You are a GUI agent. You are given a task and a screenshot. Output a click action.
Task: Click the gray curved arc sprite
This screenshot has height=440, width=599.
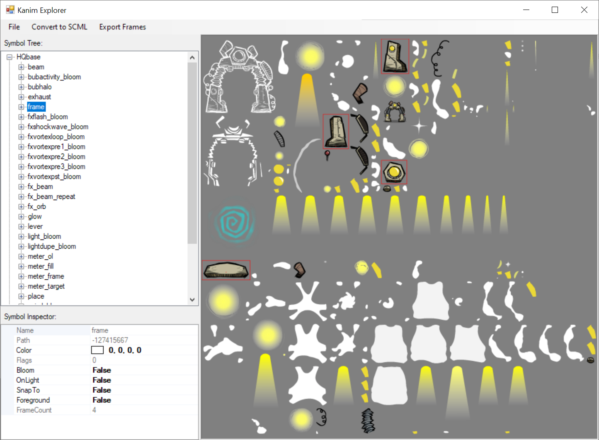coord(305,165)
